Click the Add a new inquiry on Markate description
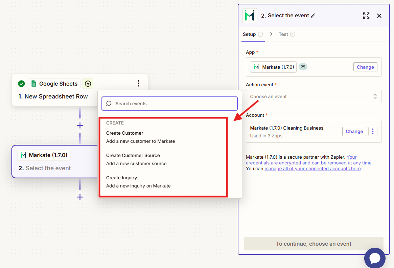The height and width of the screenshot is (268, 394). point(138,186)
